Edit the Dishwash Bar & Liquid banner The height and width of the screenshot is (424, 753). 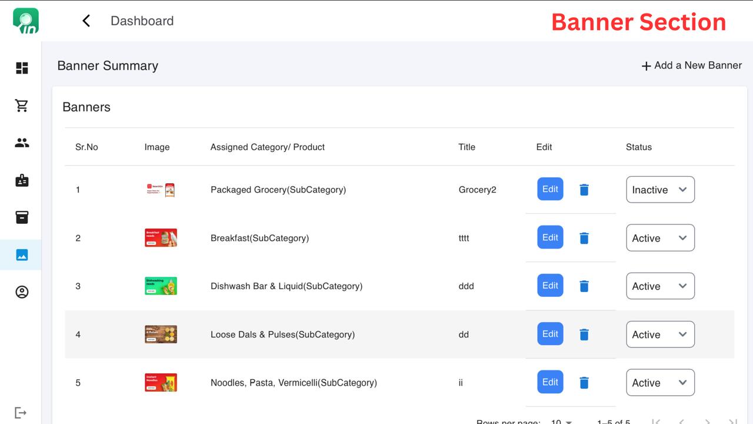click(550, 286)
